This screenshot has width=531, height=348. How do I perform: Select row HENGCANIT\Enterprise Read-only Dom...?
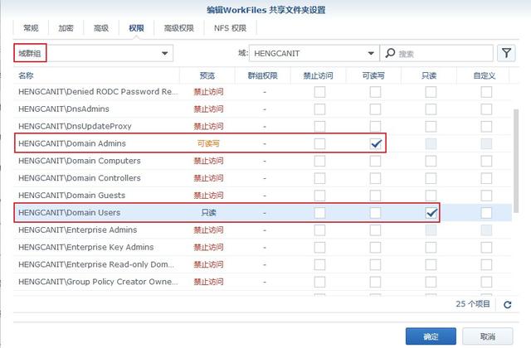point(262,264)
